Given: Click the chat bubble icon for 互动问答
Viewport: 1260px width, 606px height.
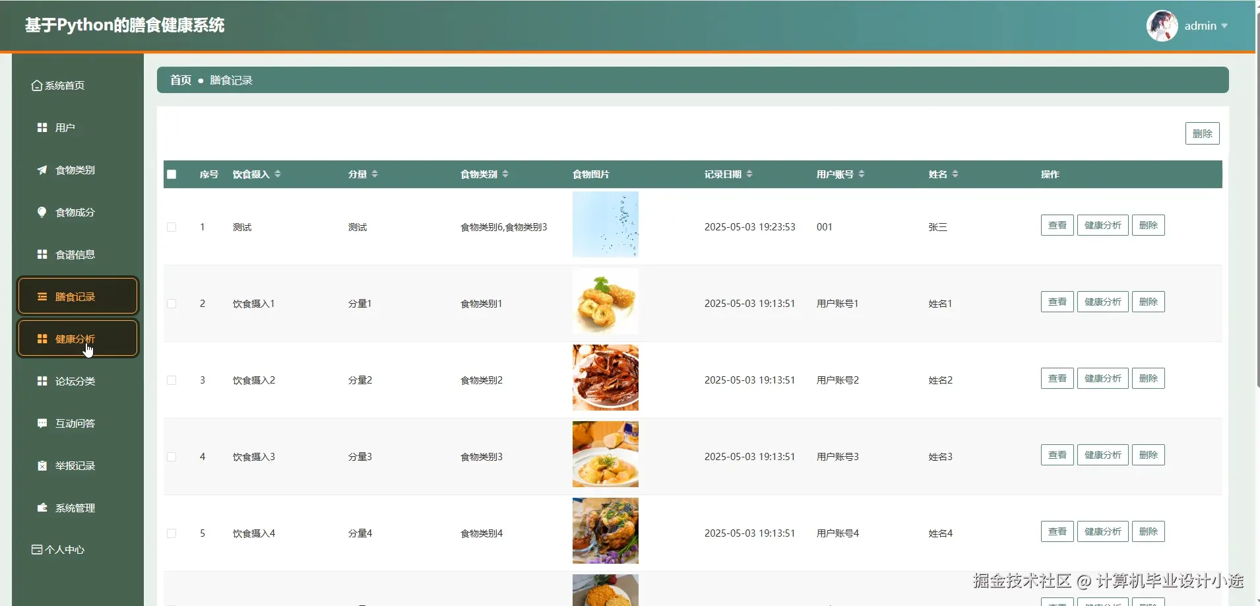Looking at the screenshot, I should point(42,423).
